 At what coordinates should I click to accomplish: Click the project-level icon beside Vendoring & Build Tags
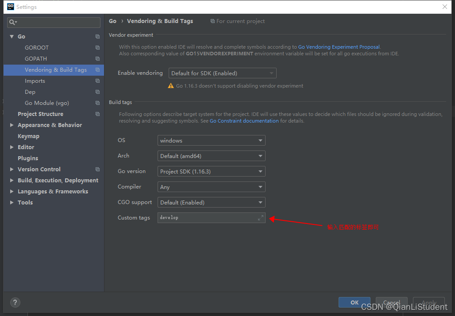97,70
